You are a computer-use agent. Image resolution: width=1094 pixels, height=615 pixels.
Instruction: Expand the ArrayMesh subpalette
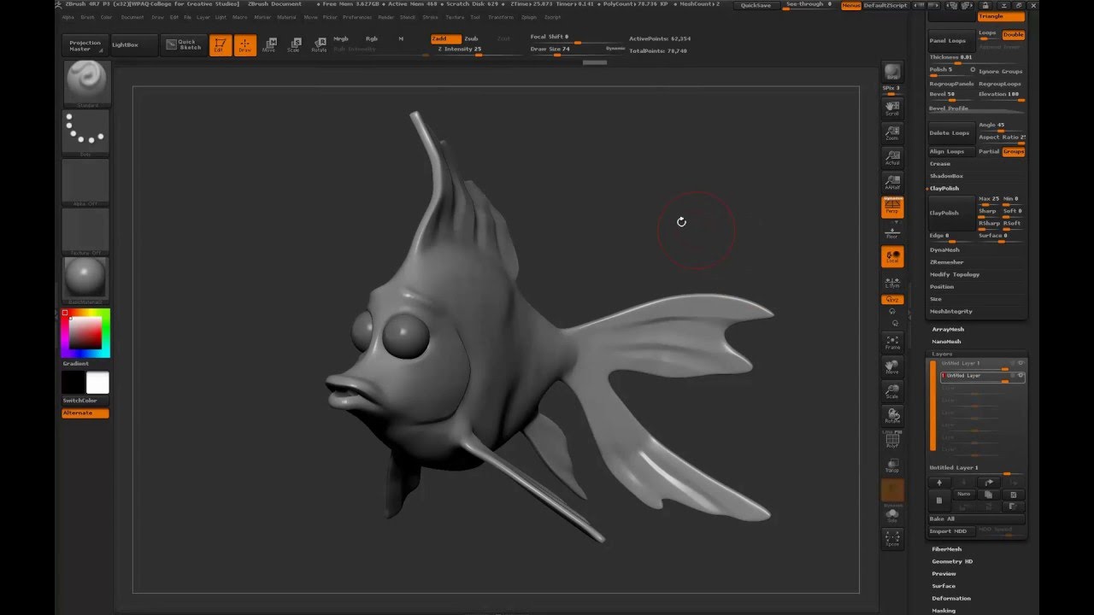click(948, 329)
